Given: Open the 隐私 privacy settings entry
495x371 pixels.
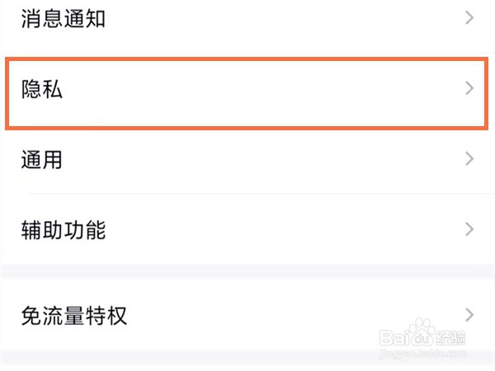Looking at the screenshot, I should pyautogui.click(x=42, y=89).
